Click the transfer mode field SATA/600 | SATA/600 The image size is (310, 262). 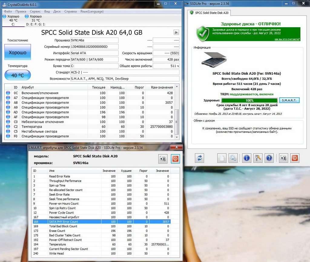[94, 60]
